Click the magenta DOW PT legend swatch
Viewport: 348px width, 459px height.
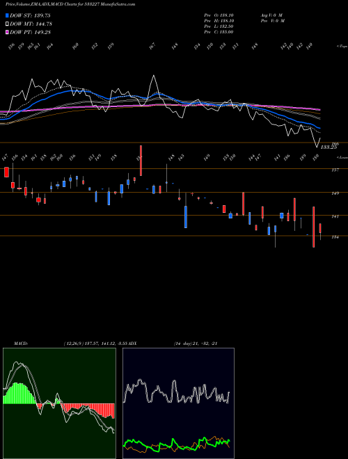point(7,32)
